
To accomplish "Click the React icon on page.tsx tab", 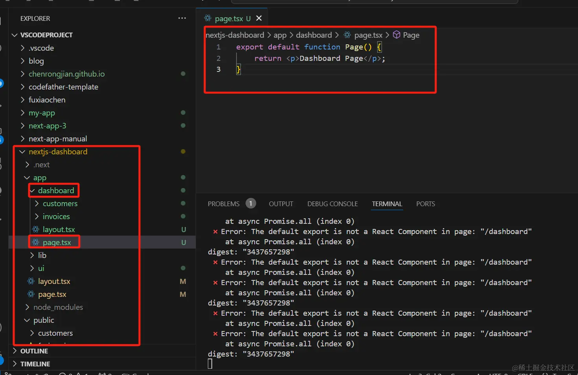I will point(208,18).
